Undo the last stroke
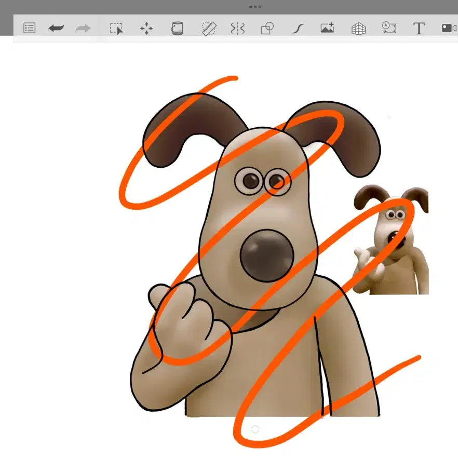Viewport: 458px width, 458px height. point(56,28)
